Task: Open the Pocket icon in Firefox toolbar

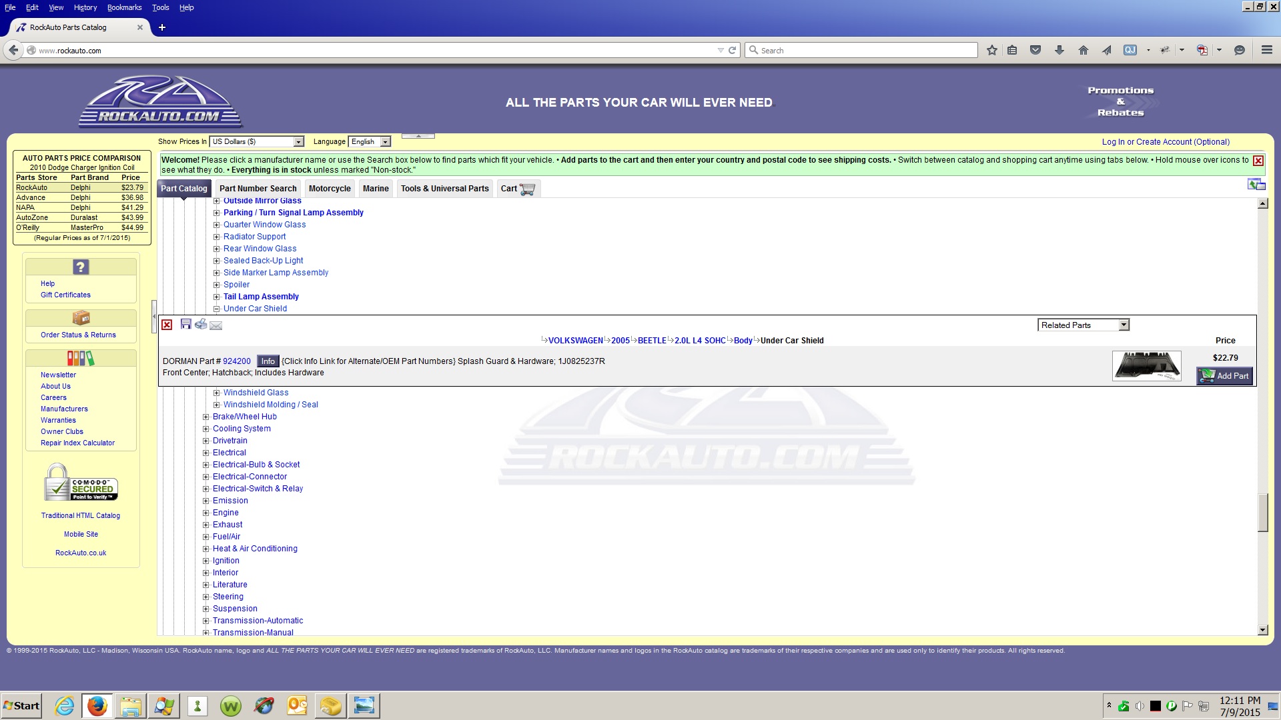Action: pos(1035,50)
